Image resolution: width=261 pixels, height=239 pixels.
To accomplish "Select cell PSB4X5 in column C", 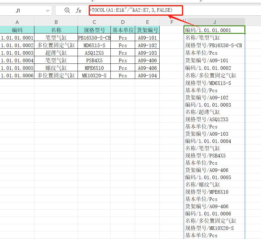I will [94, 60].
